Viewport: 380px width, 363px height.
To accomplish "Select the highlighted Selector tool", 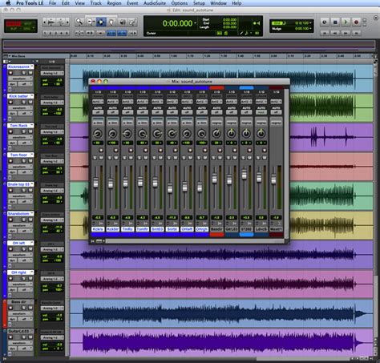I will point(101,22).
